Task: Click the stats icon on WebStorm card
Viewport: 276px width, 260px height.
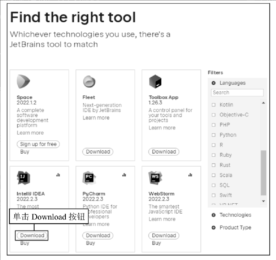Action: click(190, 175)
